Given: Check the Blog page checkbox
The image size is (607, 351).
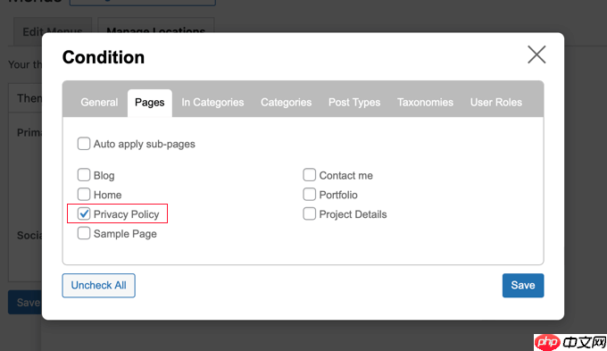Looking at the screenshot, I should point(84,175).
